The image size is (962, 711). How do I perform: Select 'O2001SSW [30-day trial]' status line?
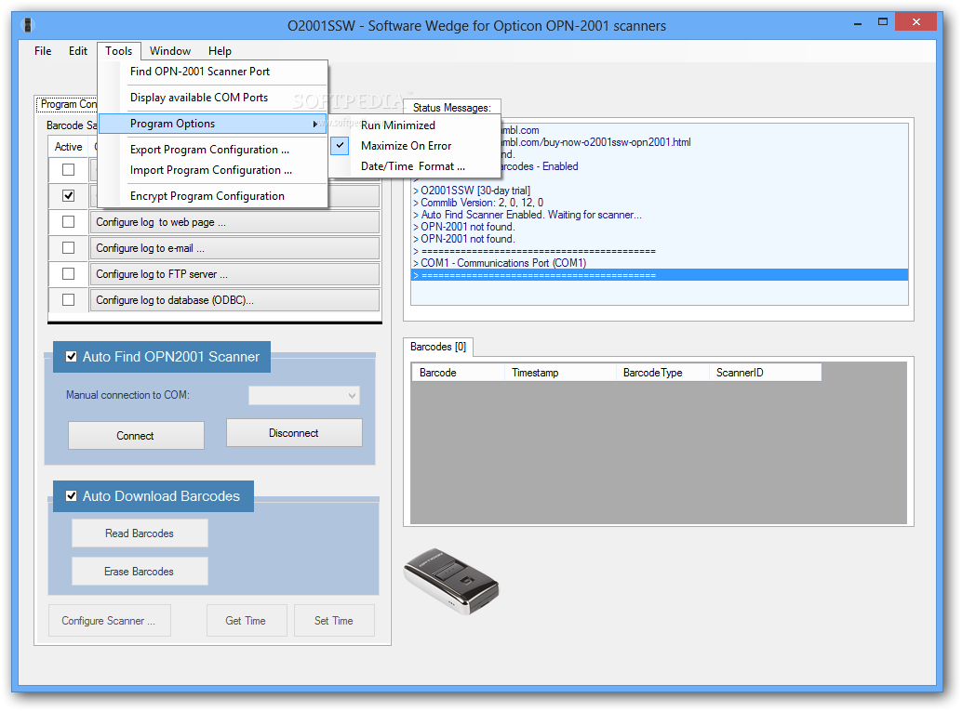click(x=660, y=191)
